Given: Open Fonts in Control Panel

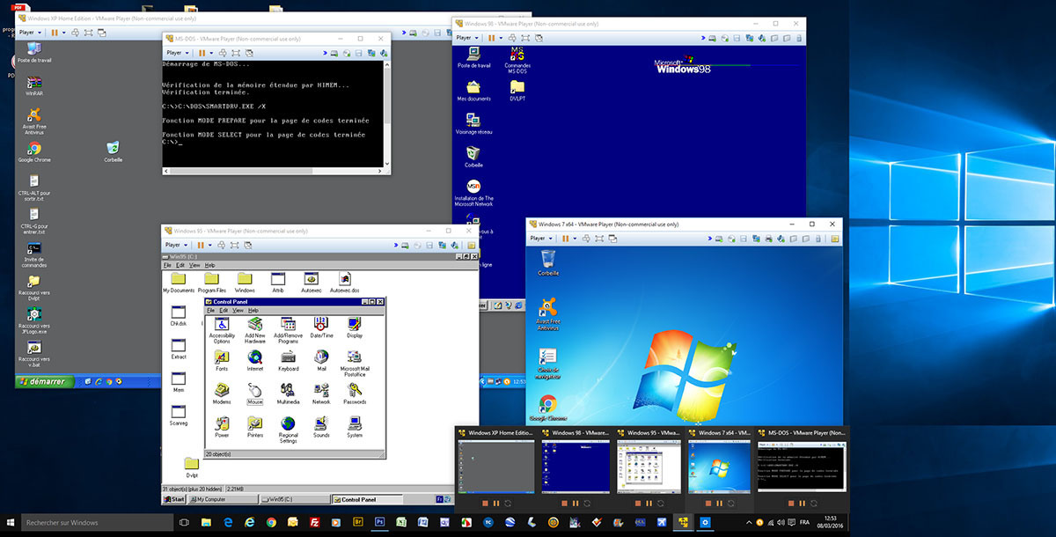Looking at the screenshot, I should click(222, 360).
